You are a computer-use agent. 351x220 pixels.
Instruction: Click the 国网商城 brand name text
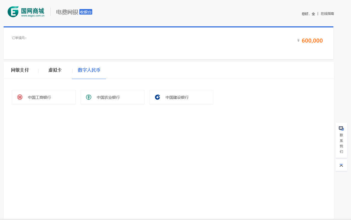(x=32, y=11)
